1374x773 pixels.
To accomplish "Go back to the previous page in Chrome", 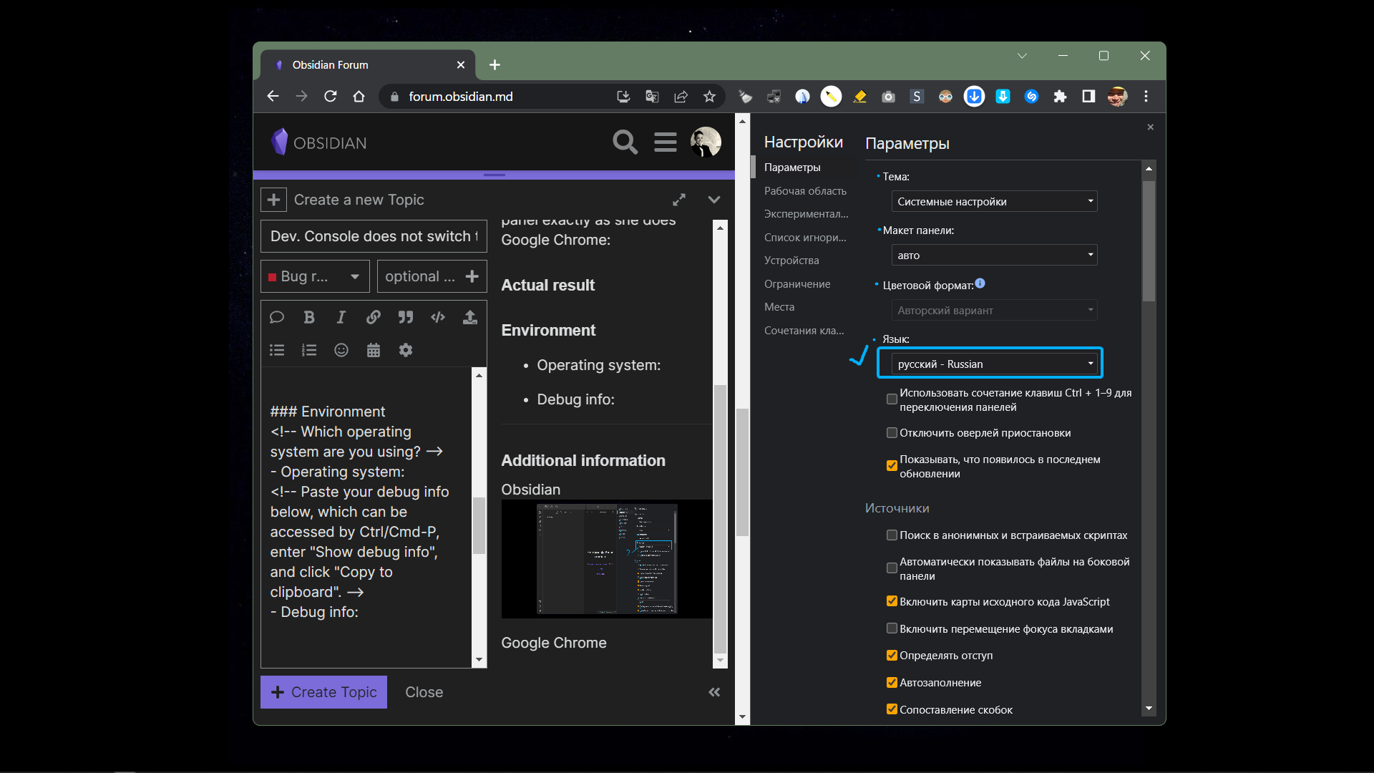I will pyautogui.click(x=273, y=96).
